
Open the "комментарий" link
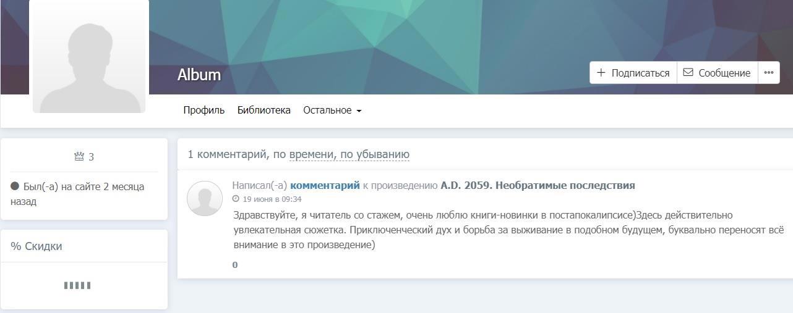[x=325, y=185]
